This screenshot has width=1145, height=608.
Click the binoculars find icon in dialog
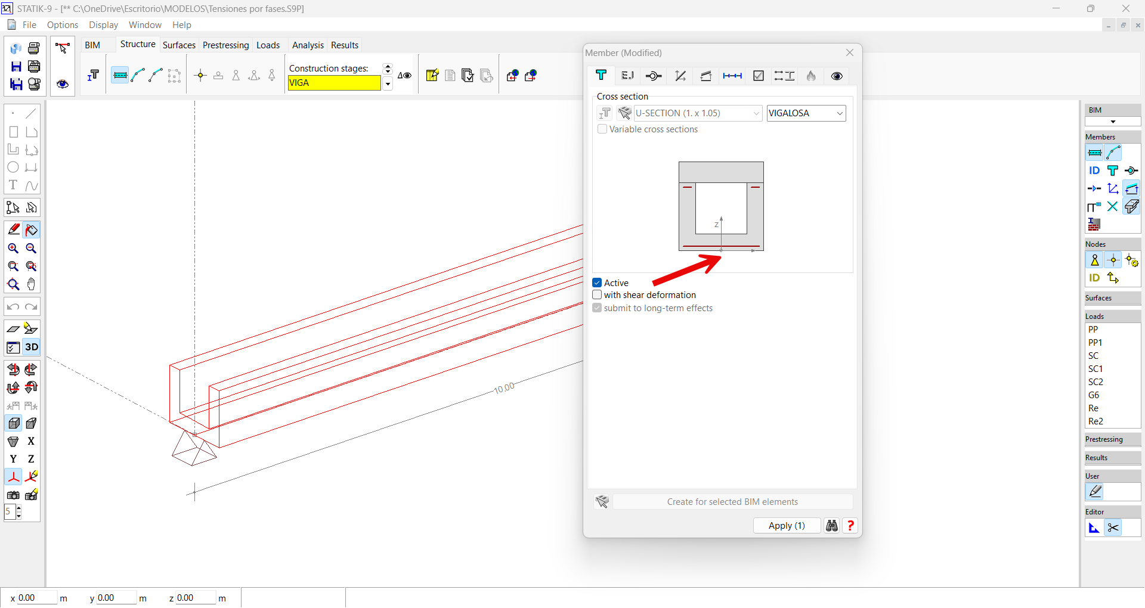(831, 526)
